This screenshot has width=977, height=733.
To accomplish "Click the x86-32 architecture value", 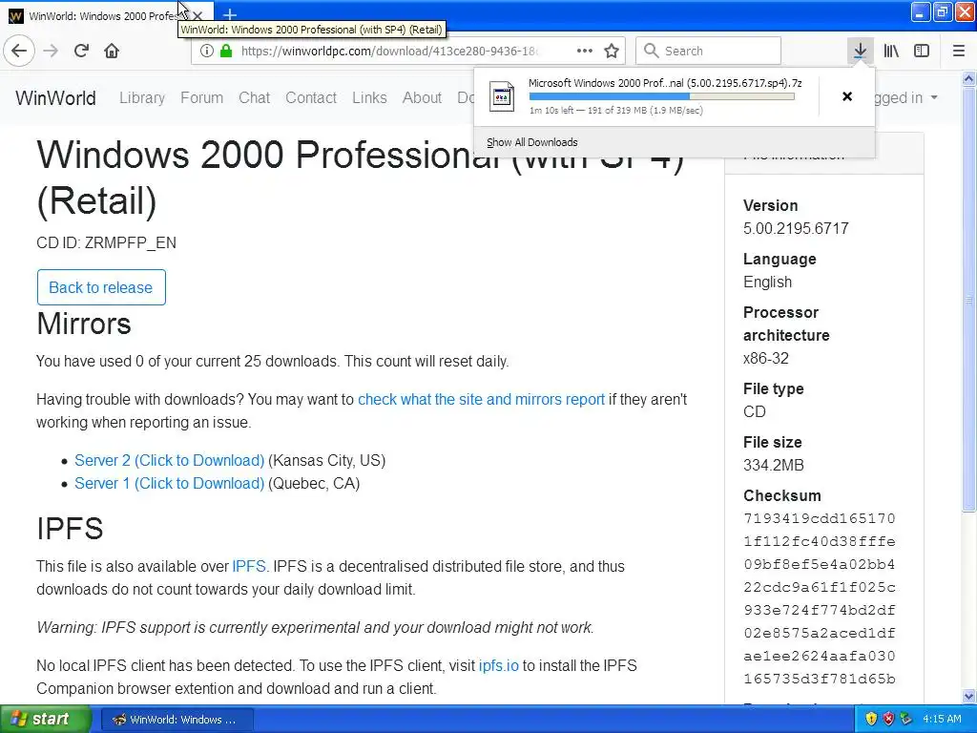I will point(766,359).
